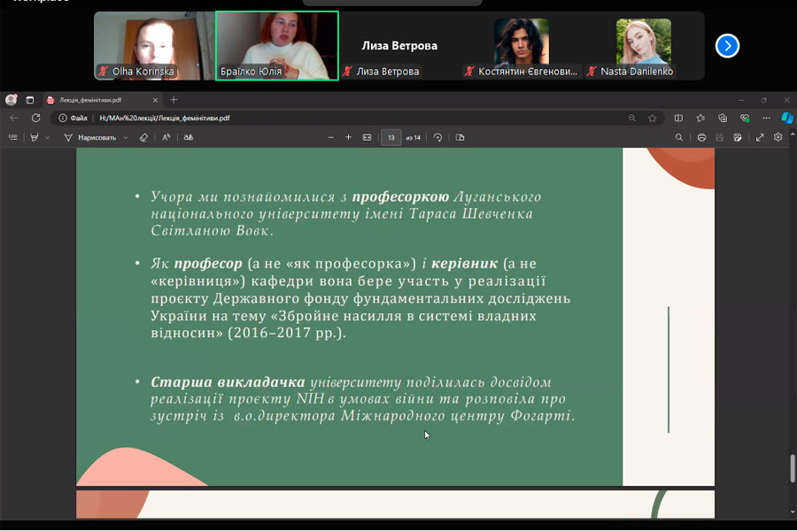Click the zoom magnifier in the address bar
The image size is (797, 531).
click(x=631, y=118)
